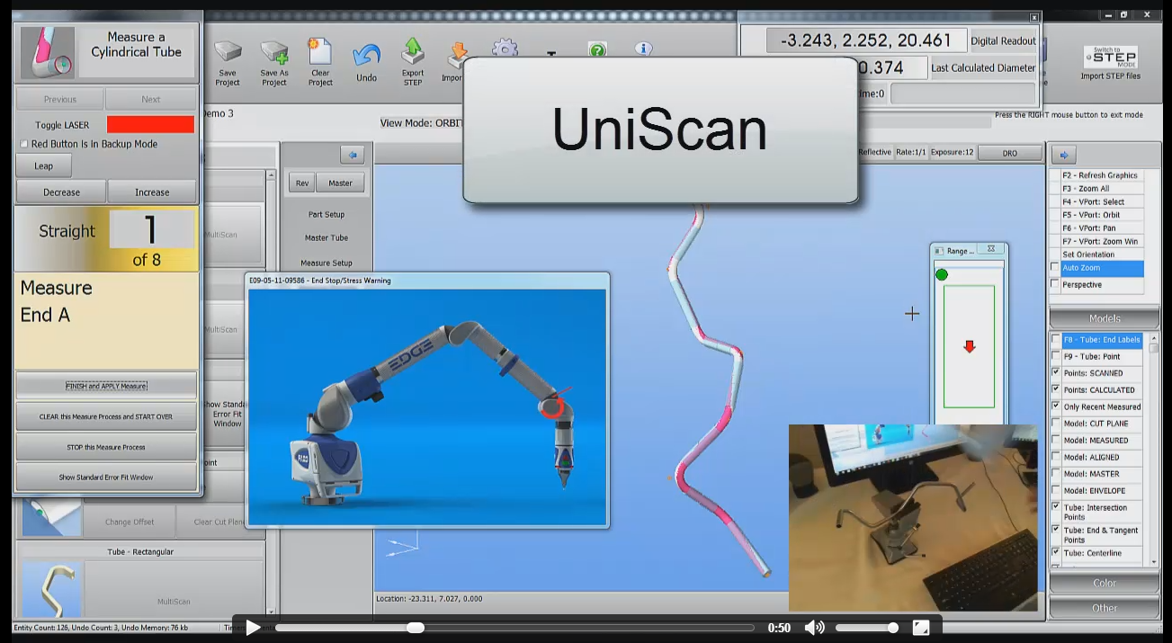Uncheck the Points: SCANNED checkbox
This screenshot has width=1172, height=643.
pyautogui.click(x=1055, y=373)
